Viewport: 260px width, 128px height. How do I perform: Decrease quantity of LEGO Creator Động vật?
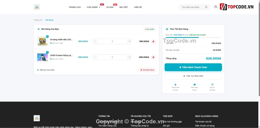click(x=95, y=57)
